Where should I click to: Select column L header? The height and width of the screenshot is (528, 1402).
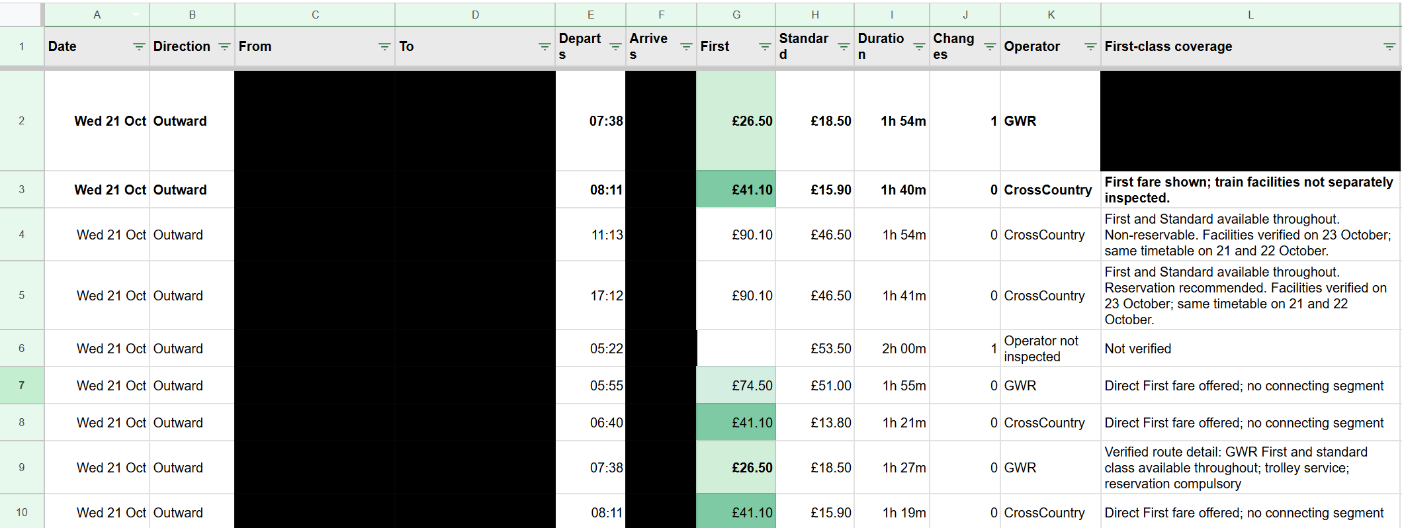click(1250, 14)
